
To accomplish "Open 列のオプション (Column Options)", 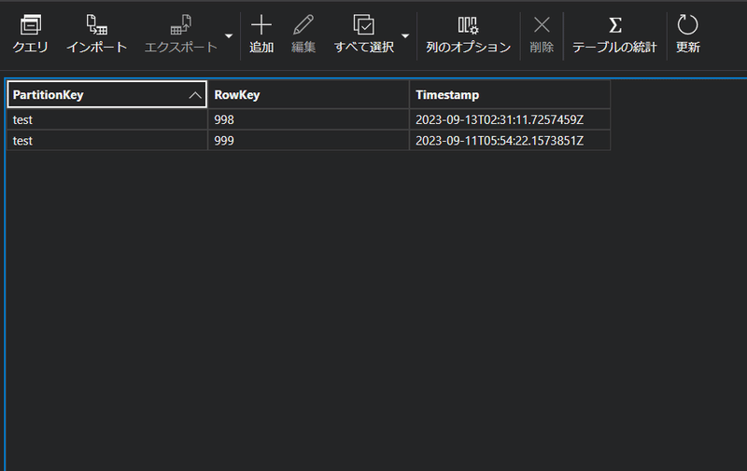I will click(x=468, y=35).
